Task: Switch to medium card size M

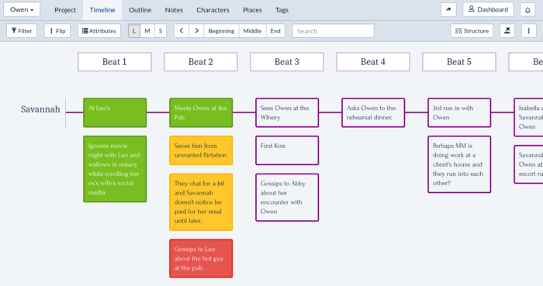Action: [147, 31]
